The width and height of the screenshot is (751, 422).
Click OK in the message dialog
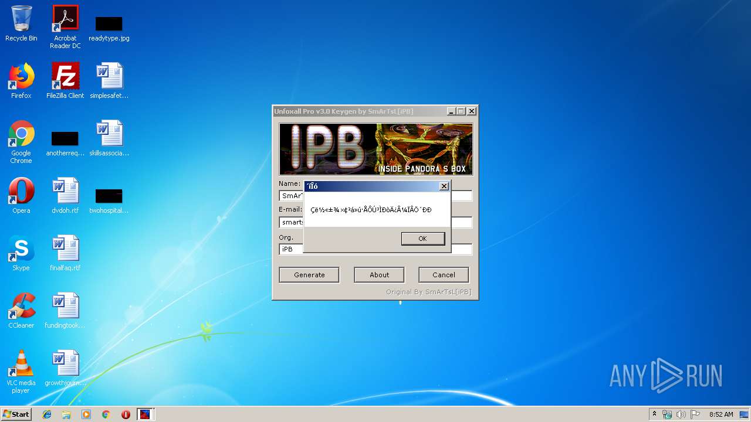click(422, 239)
